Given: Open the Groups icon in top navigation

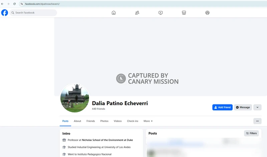Looking at the screenshot, I should [207, 13].
